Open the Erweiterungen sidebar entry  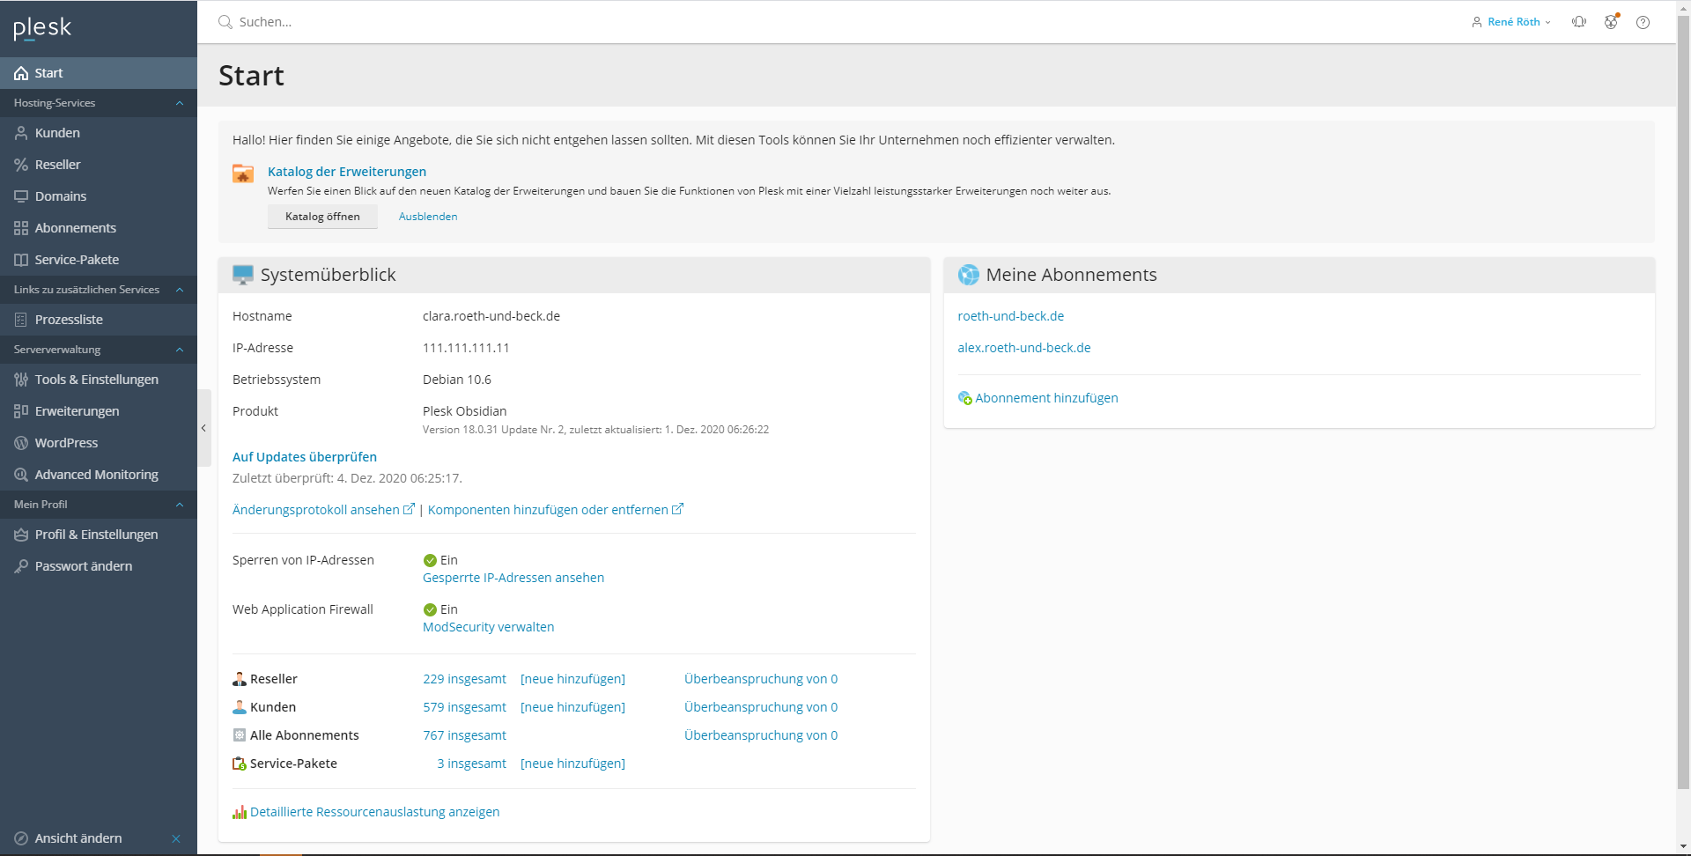click(77, 410)
